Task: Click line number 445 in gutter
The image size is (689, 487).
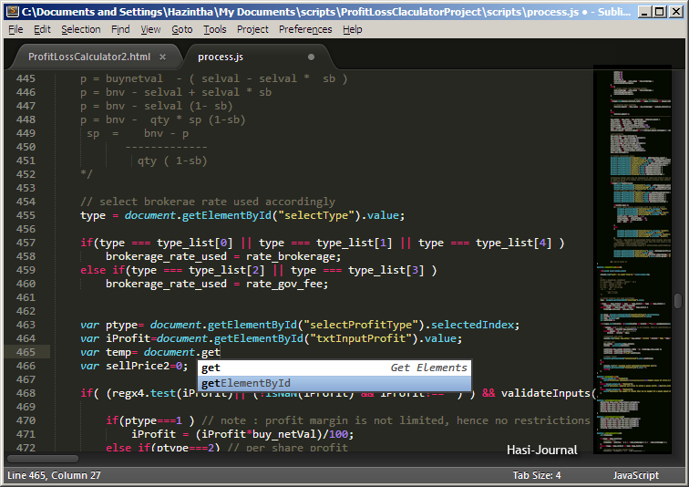Action: [x=26, y=78]
